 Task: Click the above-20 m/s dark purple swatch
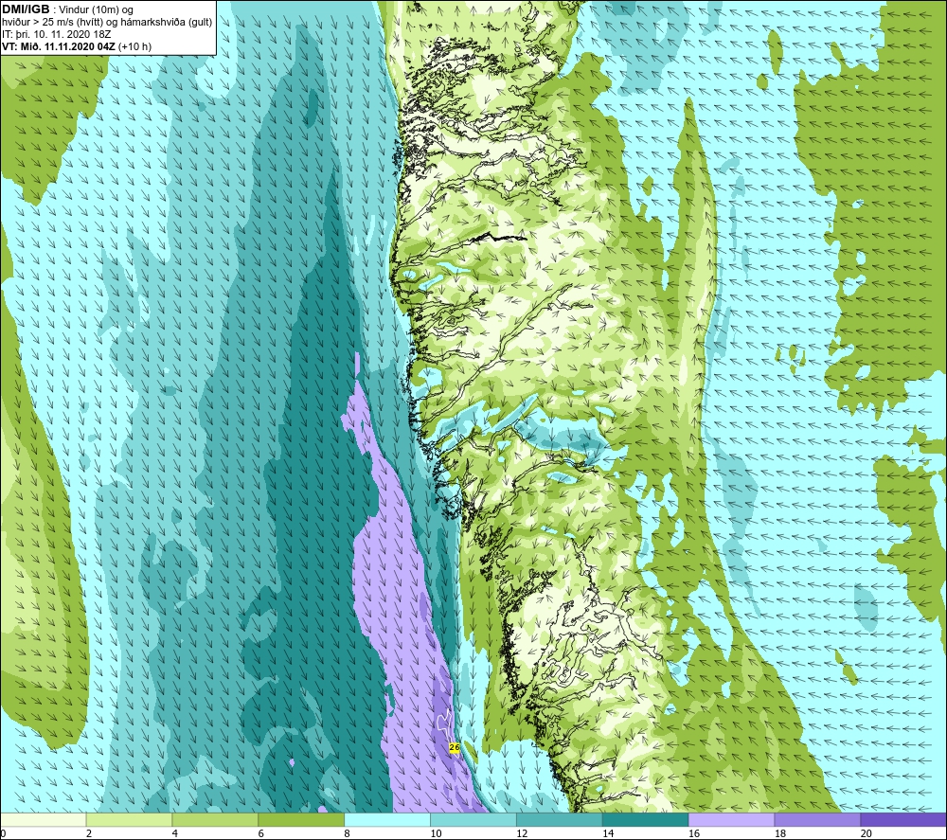coord(903,819)
